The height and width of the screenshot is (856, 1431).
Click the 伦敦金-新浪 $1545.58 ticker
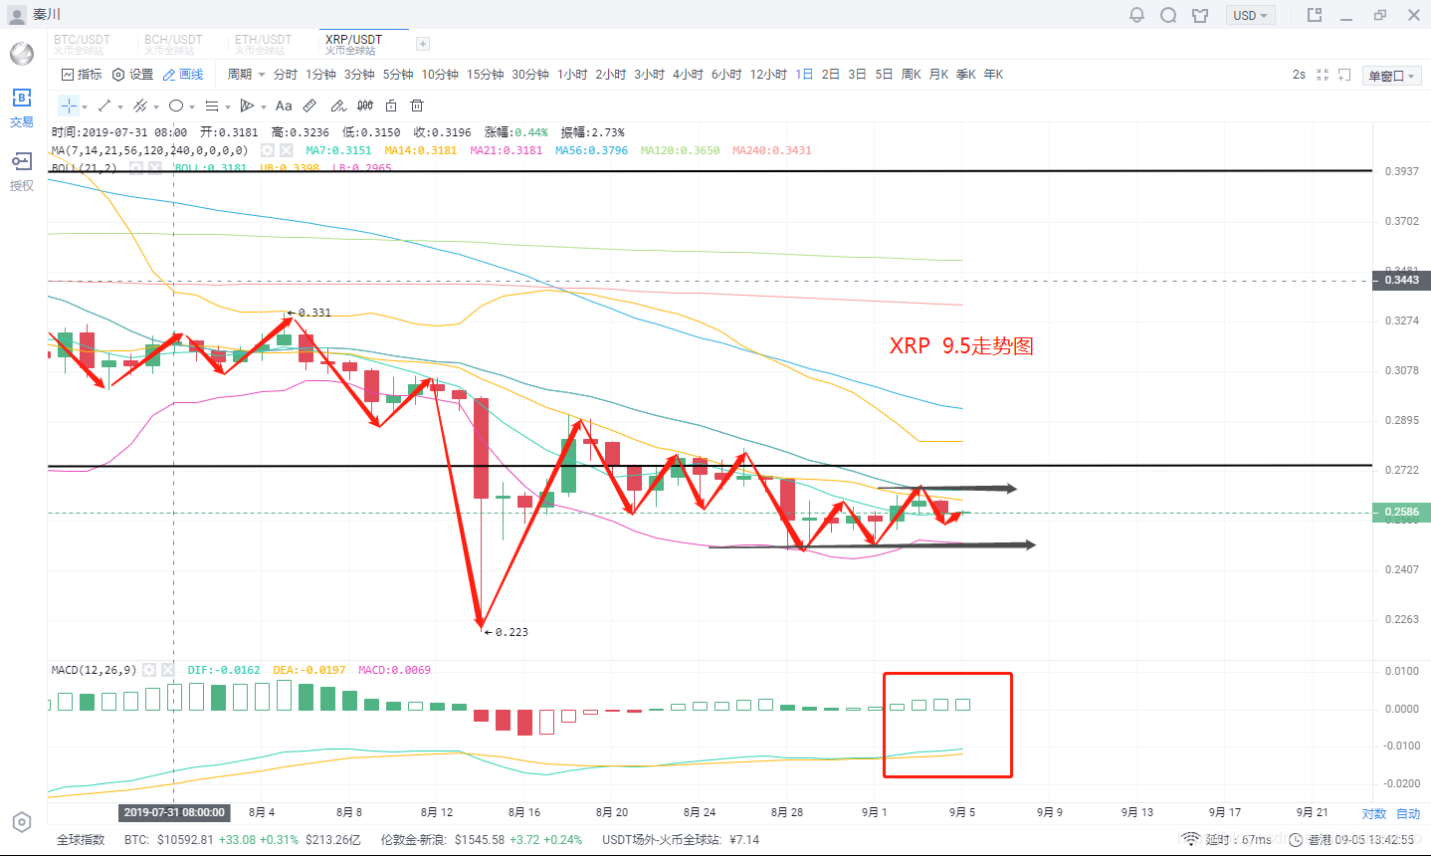[x=481, y=839]
